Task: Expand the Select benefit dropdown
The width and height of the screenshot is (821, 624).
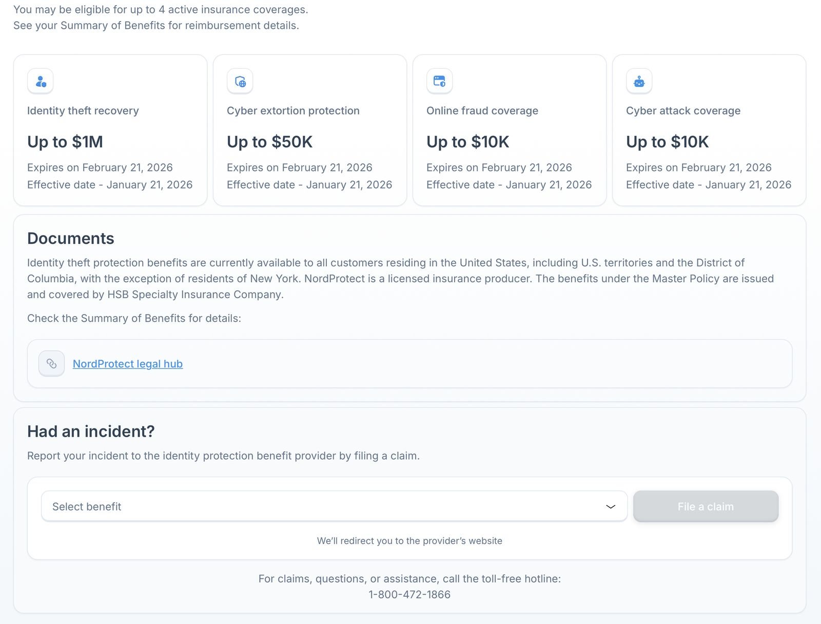Action: tap(334, 506)
